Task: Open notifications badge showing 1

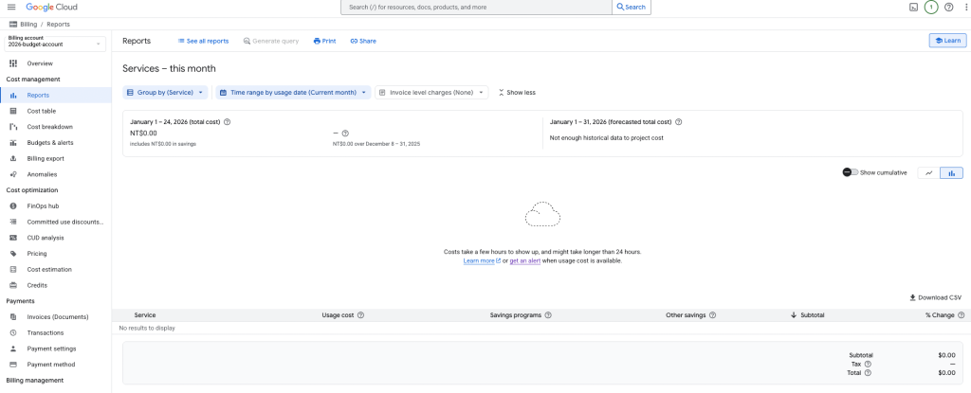Action: point(931,7)
